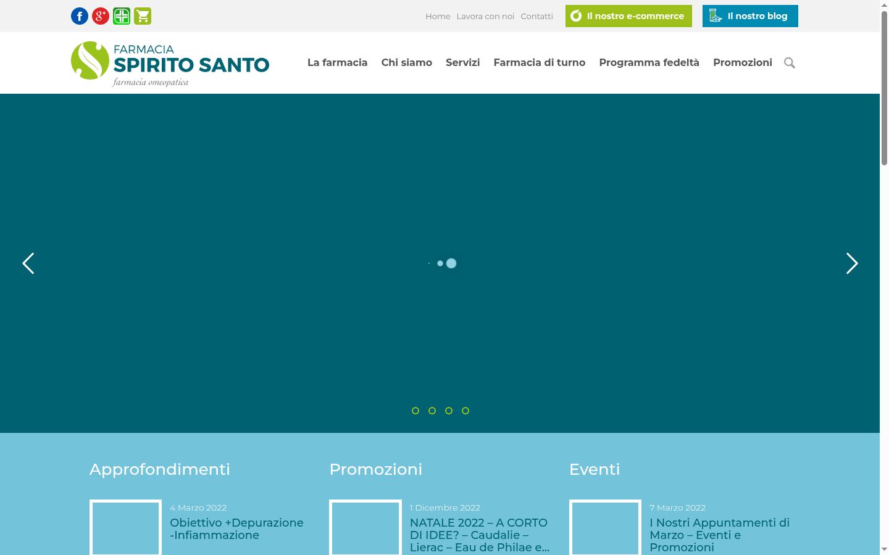
Task: Click the date 1 Dicembre 2022
Action: pos(445,508)
